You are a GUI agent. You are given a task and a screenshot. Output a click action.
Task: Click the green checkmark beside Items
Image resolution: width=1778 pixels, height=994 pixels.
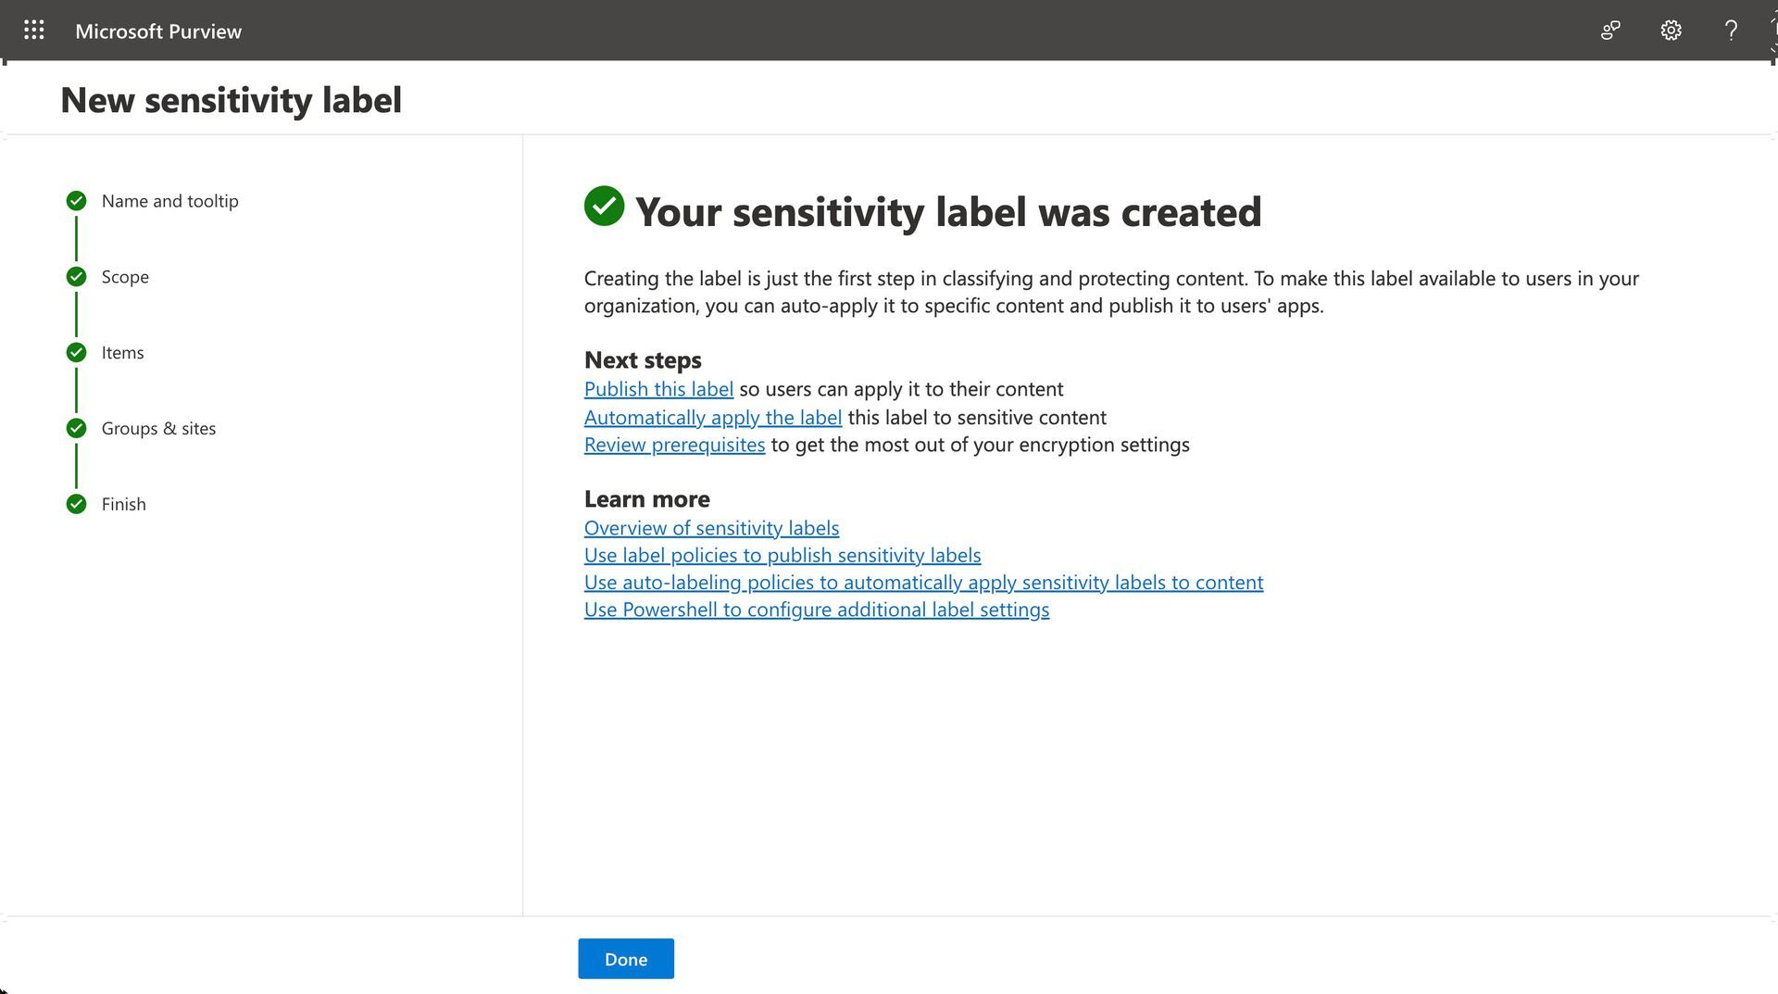[77, 353]
